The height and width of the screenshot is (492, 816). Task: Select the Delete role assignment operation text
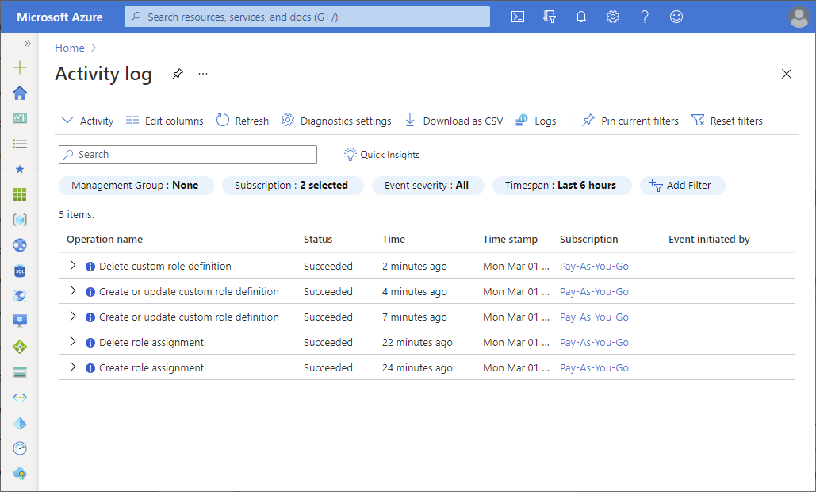pos(151,343)
